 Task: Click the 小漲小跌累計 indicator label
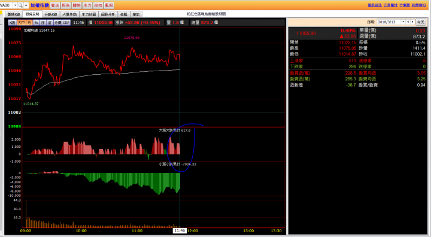click(177, 164)
